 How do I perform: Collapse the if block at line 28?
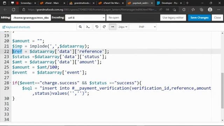[x=10, y=83]
